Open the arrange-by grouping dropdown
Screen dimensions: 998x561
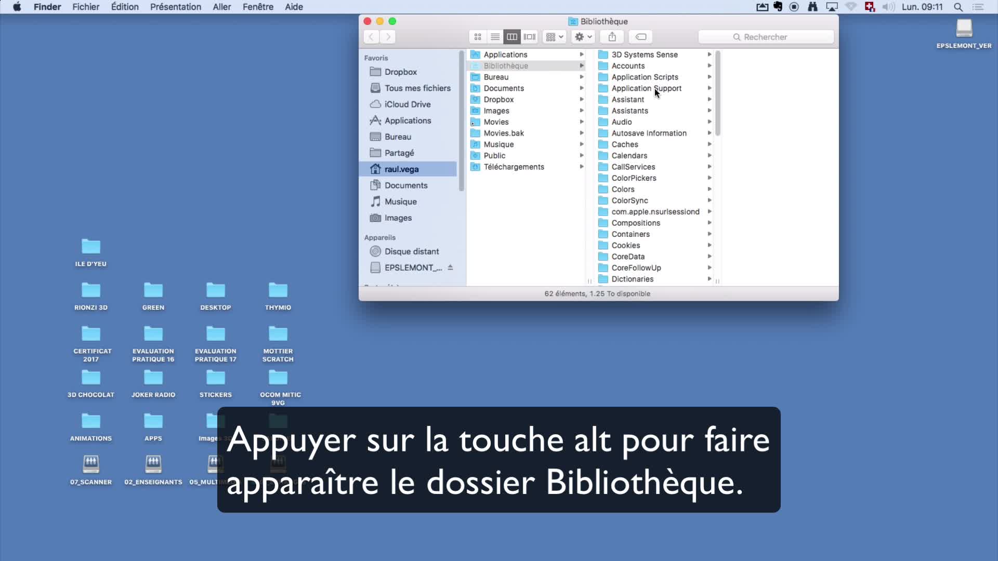(554, 37)
